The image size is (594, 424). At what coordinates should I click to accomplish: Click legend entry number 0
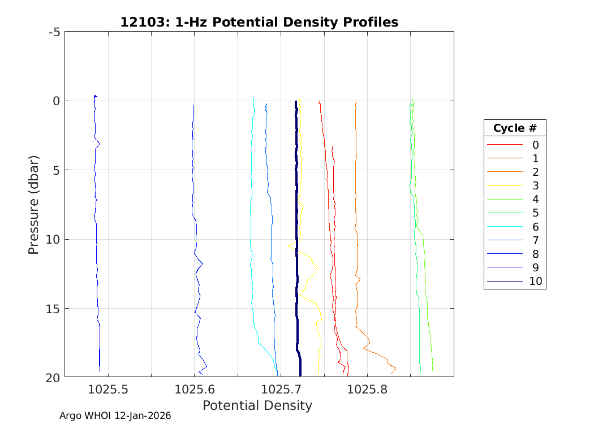coord(535,145)
